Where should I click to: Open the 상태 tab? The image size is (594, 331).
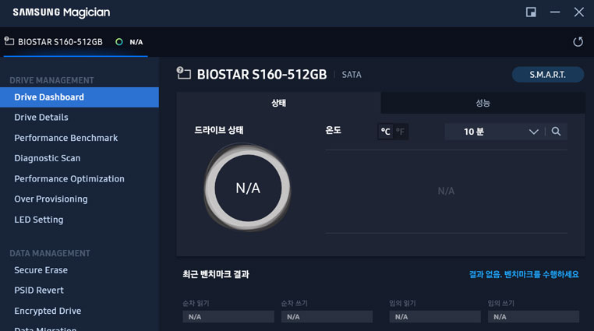[278, 103]
